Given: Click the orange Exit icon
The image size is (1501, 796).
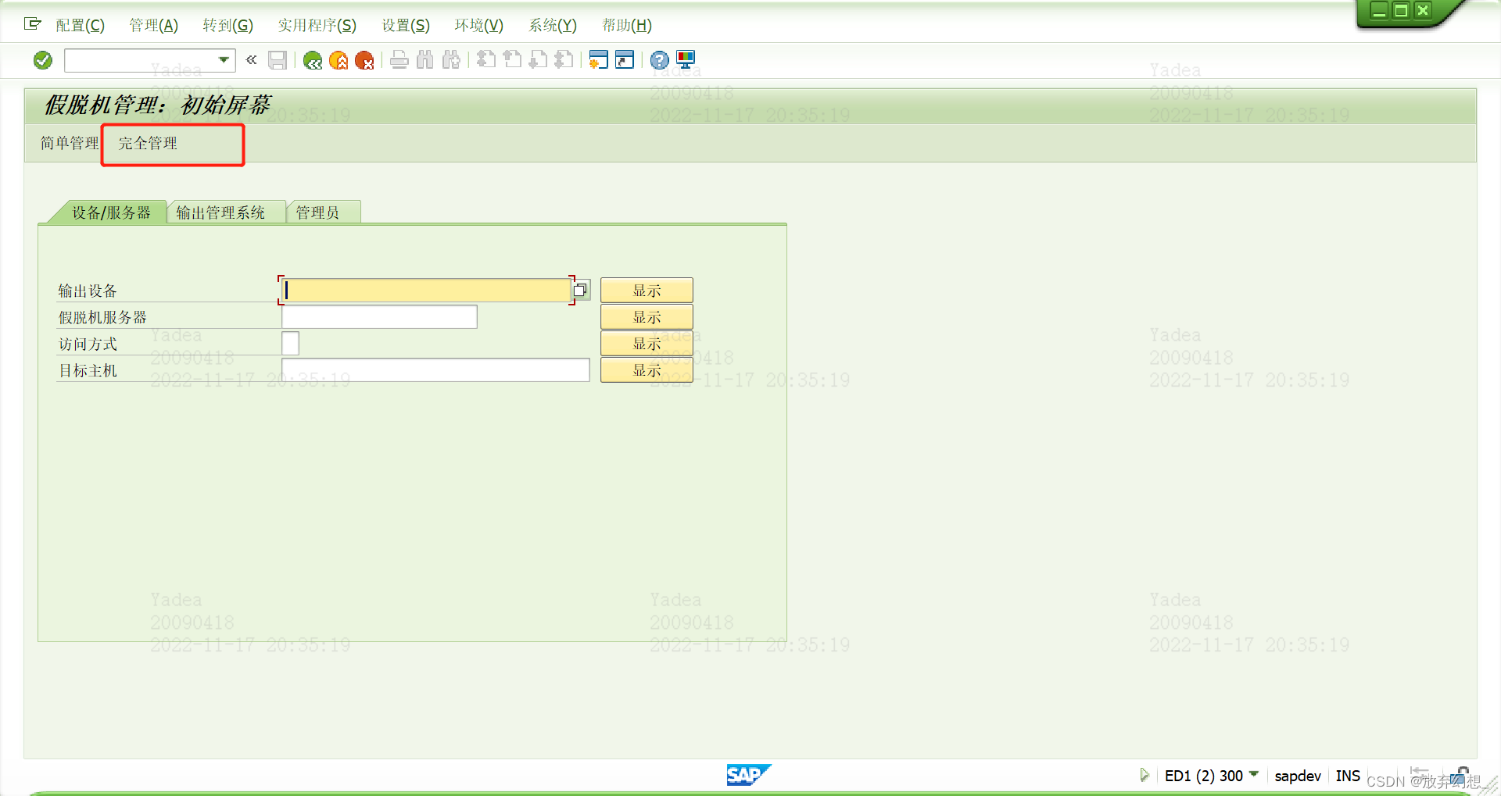Looking at the screenshot, I should point(339,60).
